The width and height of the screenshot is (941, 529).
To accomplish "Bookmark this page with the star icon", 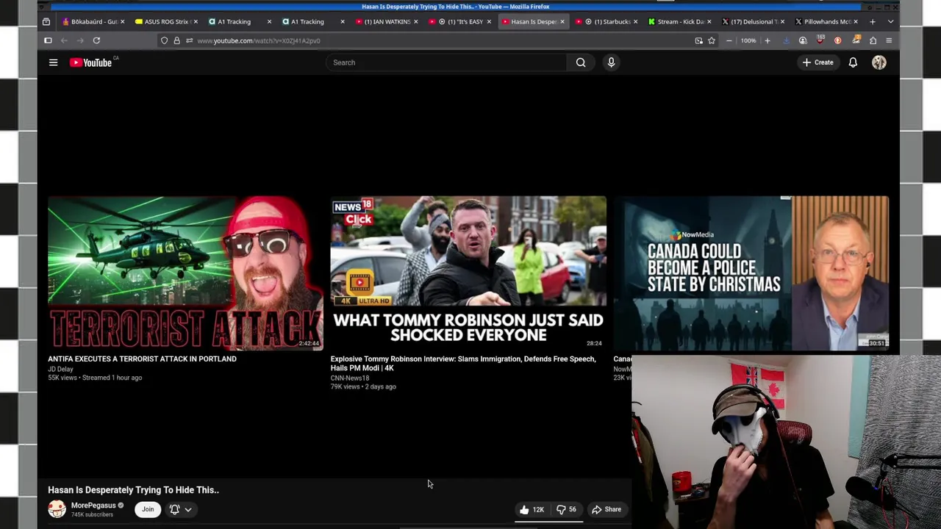I will pyautogui.click(x=712, y=40).
